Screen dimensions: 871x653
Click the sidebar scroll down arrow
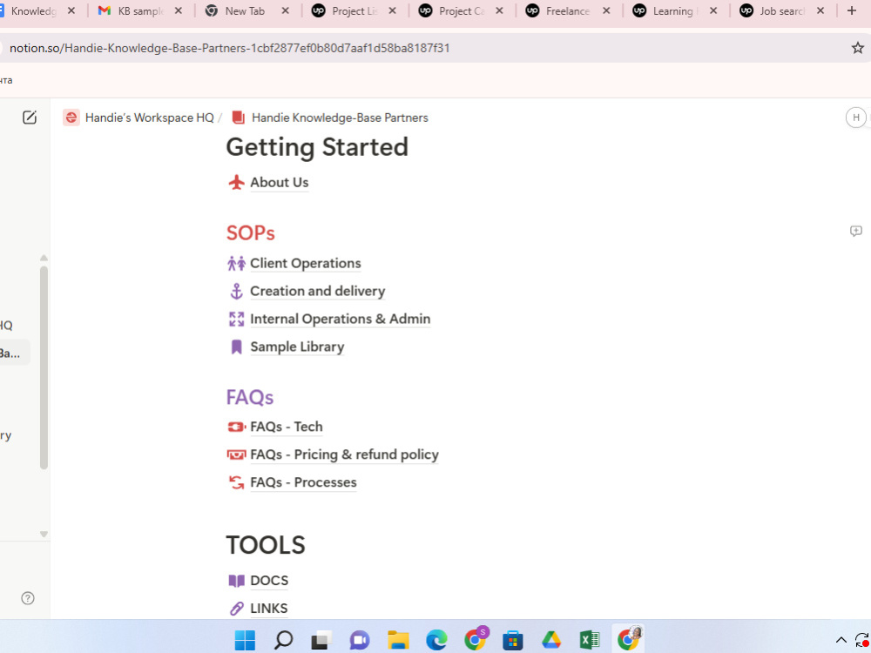pos(44,535)
